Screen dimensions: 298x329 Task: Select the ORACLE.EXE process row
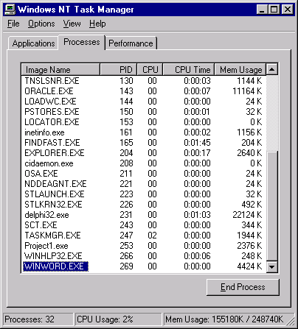pos(144,91)
